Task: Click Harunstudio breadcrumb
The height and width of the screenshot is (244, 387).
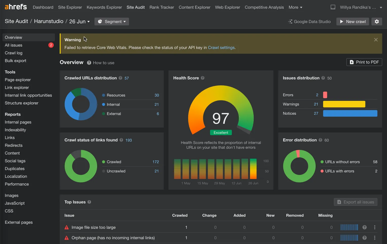Action: [49, 21]
